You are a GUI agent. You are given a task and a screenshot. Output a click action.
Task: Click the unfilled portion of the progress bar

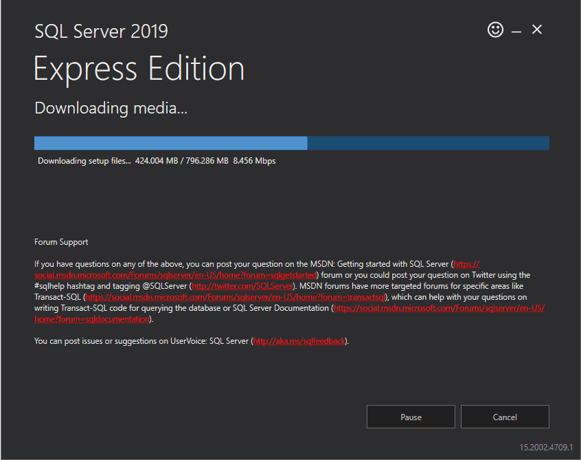coord(428,143)
